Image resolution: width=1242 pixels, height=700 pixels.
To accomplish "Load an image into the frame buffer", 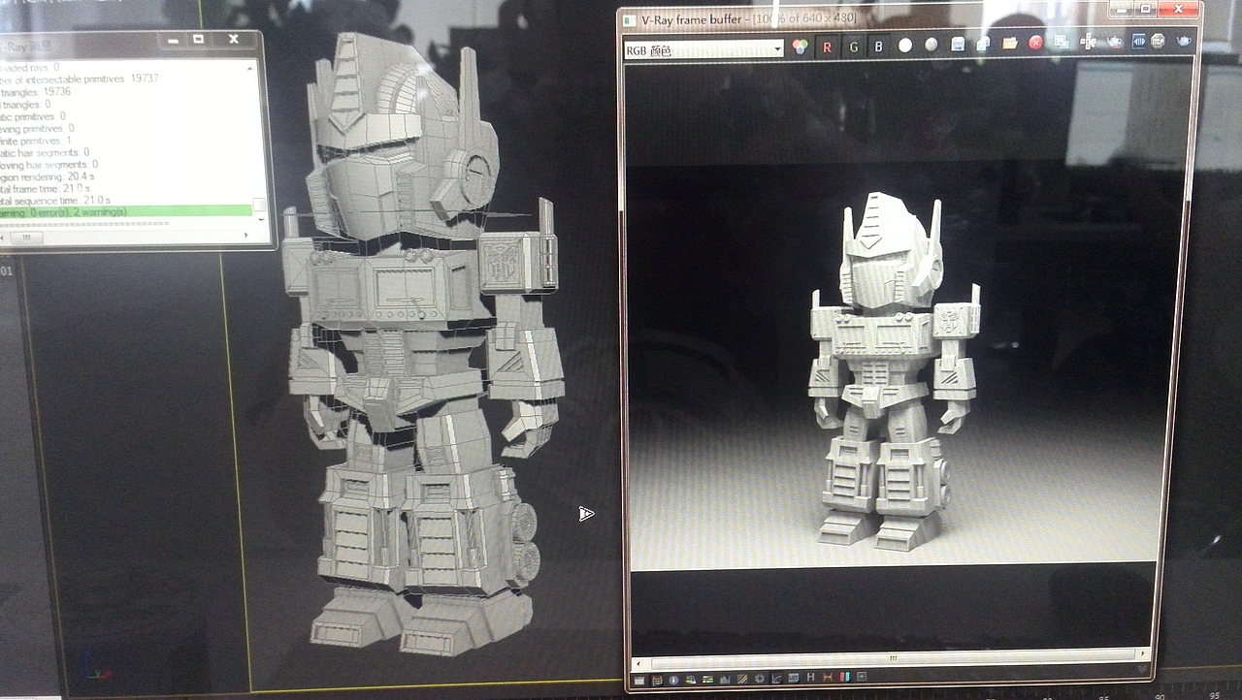I will pyautogui.click(x=1009, y=43).
